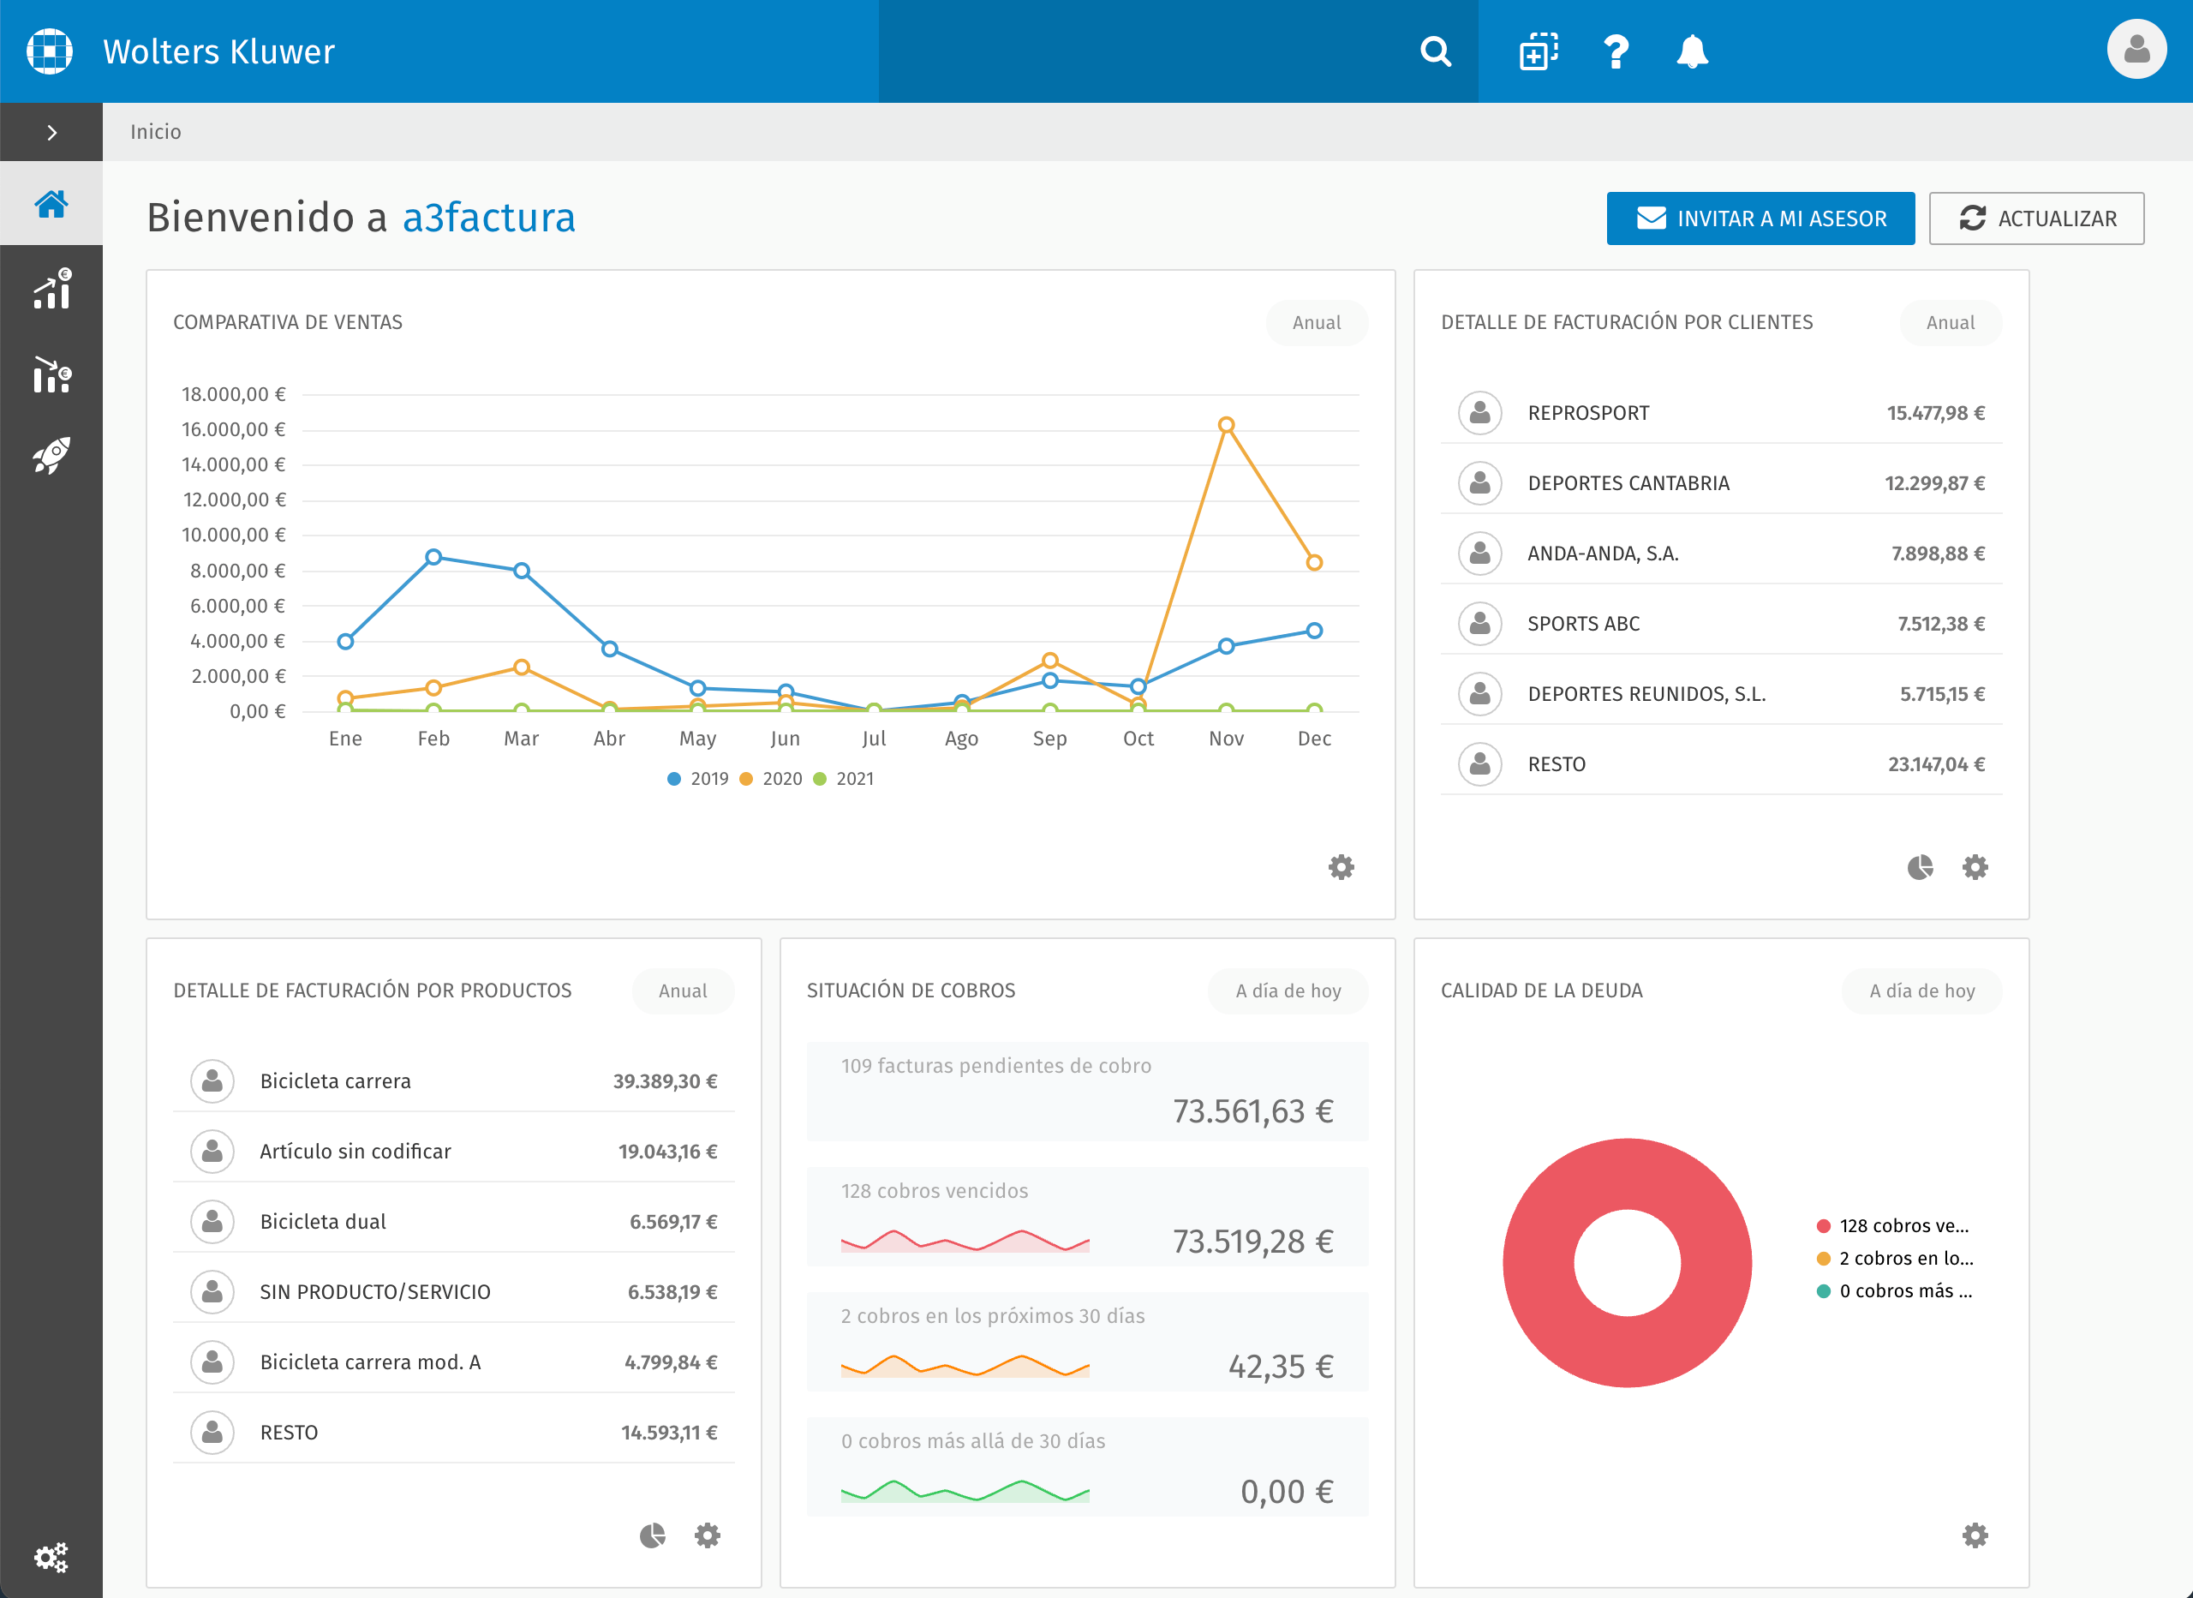Open '2 cobros en los próximos 30 días' panel

point(1087,1342)
